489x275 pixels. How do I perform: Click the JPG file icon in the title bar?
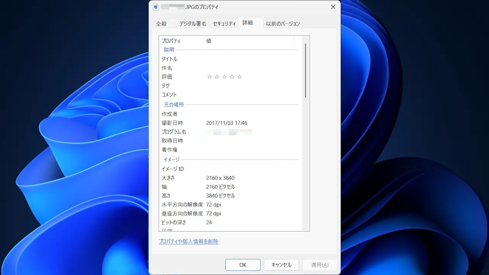[x=155, y=7]
